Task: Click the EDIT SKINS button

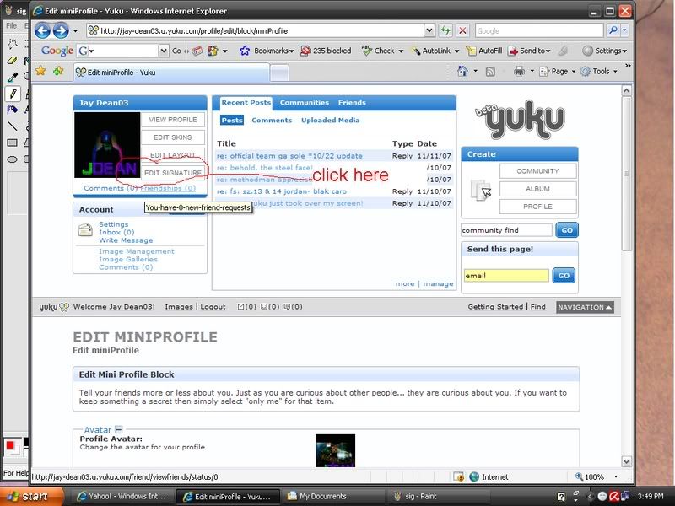Action: [x=173, y=137]
